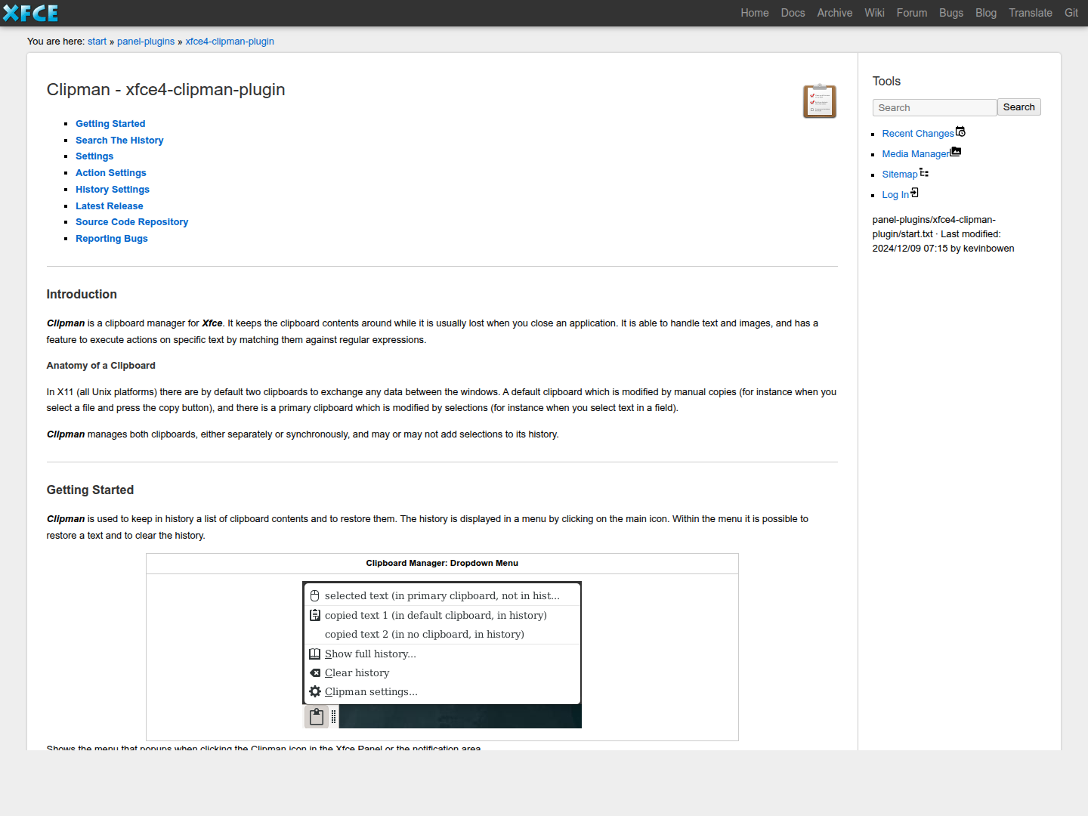The width and height of the screenshot is (1088, 816).
Task: Click the 'xfce4-clipman-plugin' breadcrumb link
Action: tap(230, 42)
